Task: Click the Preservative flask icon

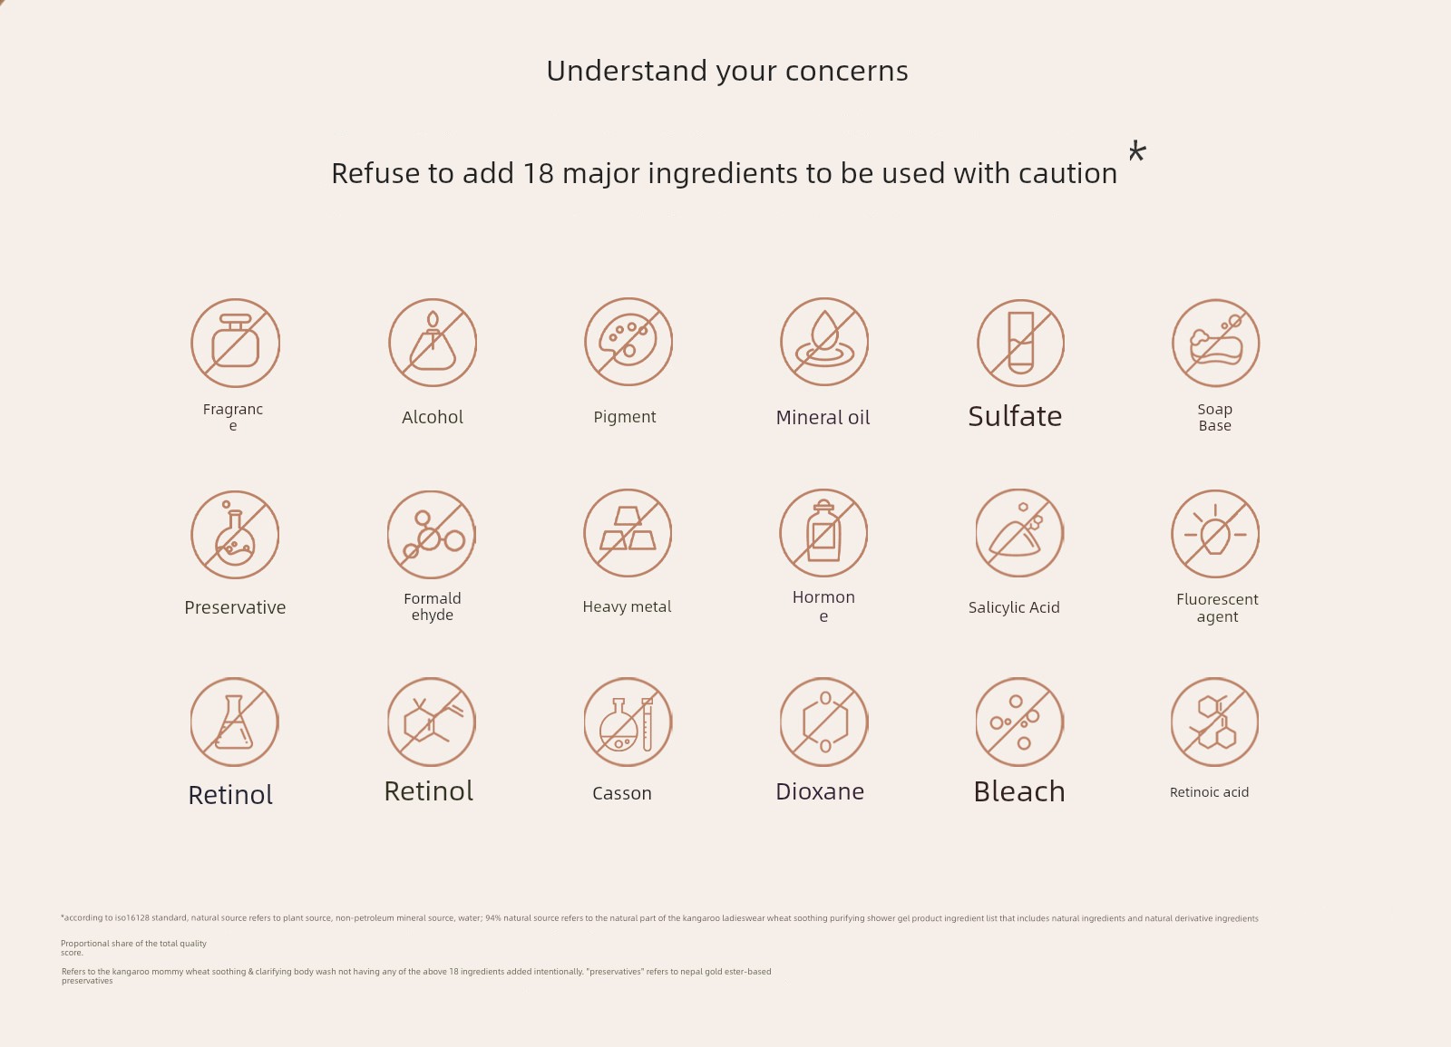Action: tap(235, 535)
